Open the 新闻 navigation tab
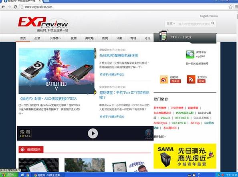 point(105,38)
